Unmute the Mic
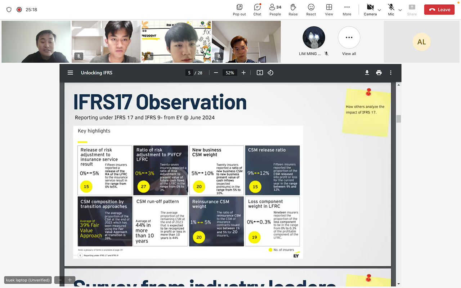This screenshot has height=288, width=461. coord(391,10)
